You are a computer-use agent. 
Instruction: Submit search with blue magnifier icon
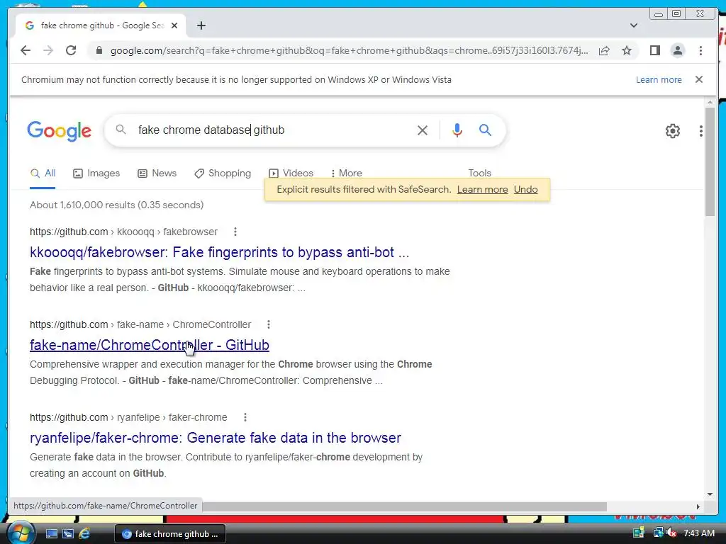click(485, 130)
